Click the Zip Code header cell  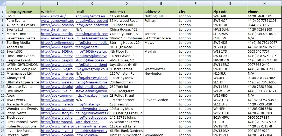tap(230, 10)
